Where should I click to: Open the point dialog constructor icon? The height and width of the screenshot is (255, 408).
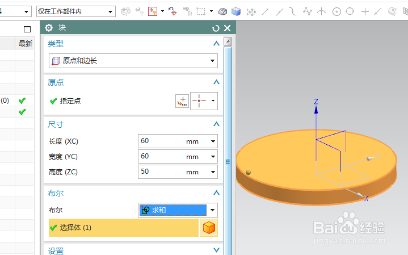tap(182, 101)
